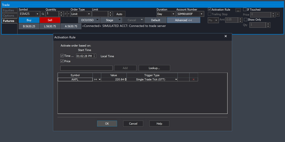Image resolution: width=285 pixels, height=142 pixels.
Task: Adjust Start Time spinner arrows
Action: click(94, 56)
